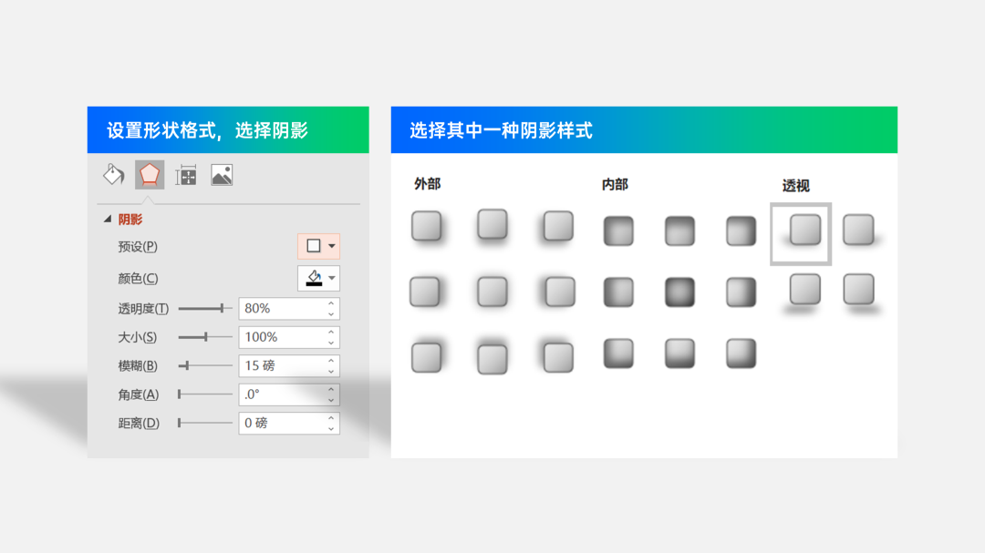The height and width of the screenshot is (553, 985).
Task: Increase 模糊 with the up arrow
Action: coord(331,360)
